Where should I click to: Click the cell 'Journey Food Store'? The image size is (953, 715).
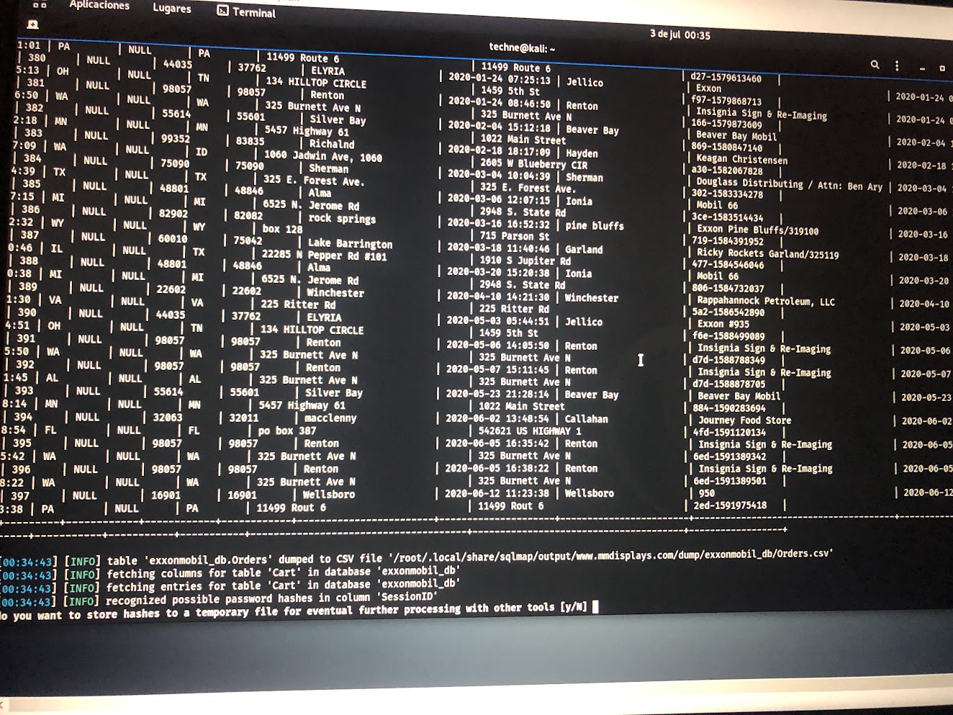pos(744,420)
